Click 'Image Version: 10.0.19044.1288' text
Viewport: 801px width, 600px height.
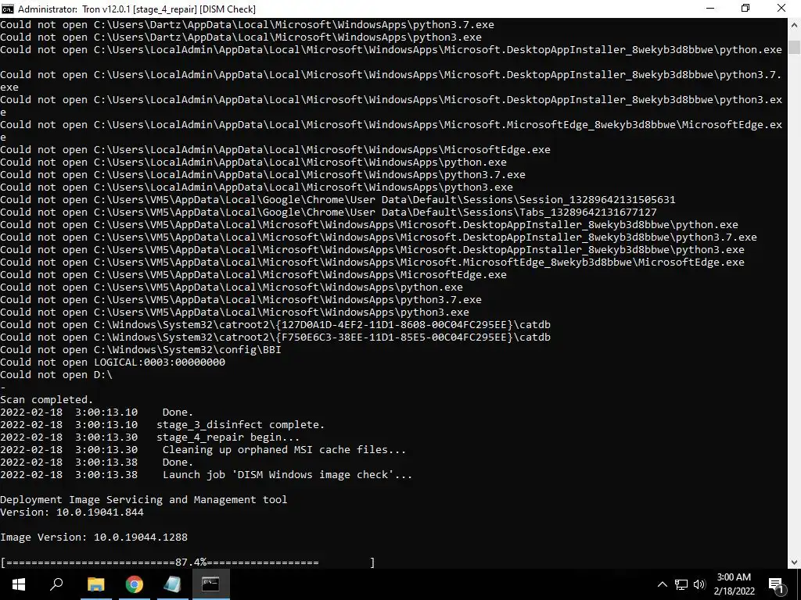[94, 537]
